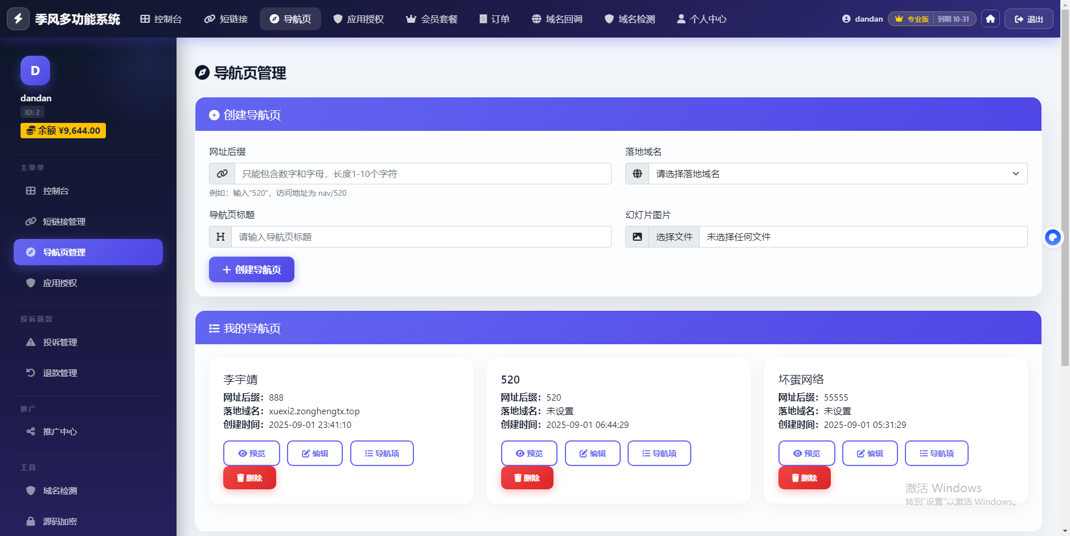This screenshot has height=536, width=1070.
Task: Delete the 坏蛋网络 navigation page
Action: point(805,478)
